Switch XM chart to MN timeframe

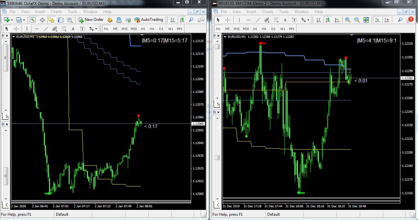(292, 29)
